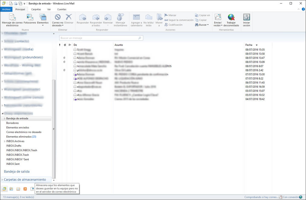306x200 pixels.
Task: Expand the (pideundeseo) account
Action: [2, 57]
